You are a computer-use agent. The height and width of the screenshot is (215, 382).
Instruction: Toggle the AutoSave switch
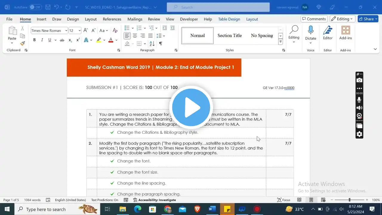pos(35,7)
